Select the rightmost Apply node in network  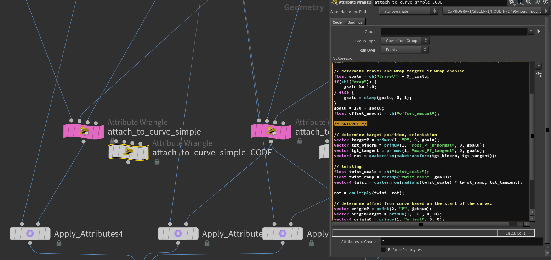click(x=283, y=234)
